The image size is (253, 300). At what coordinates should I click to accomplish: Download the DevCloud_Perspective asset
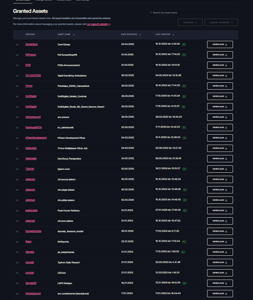point(220,158)
